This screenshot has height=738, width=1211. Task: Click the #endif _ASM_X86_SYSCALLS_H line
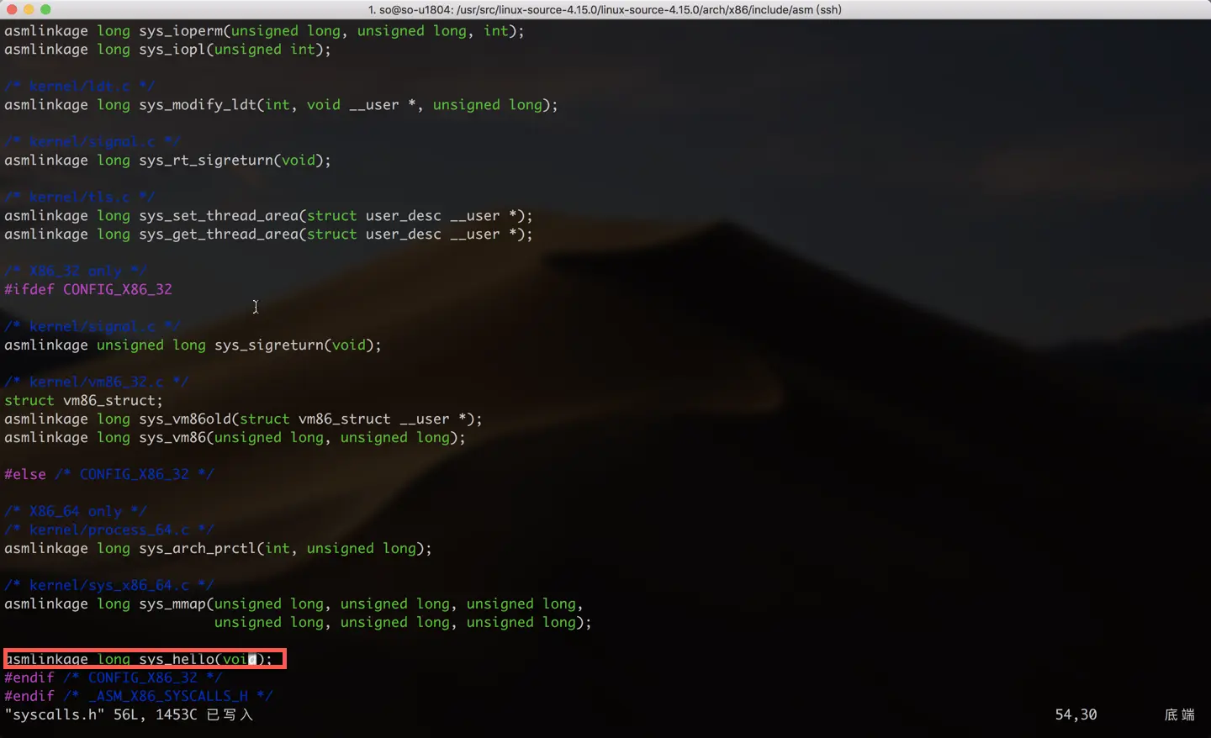[139, 696]
